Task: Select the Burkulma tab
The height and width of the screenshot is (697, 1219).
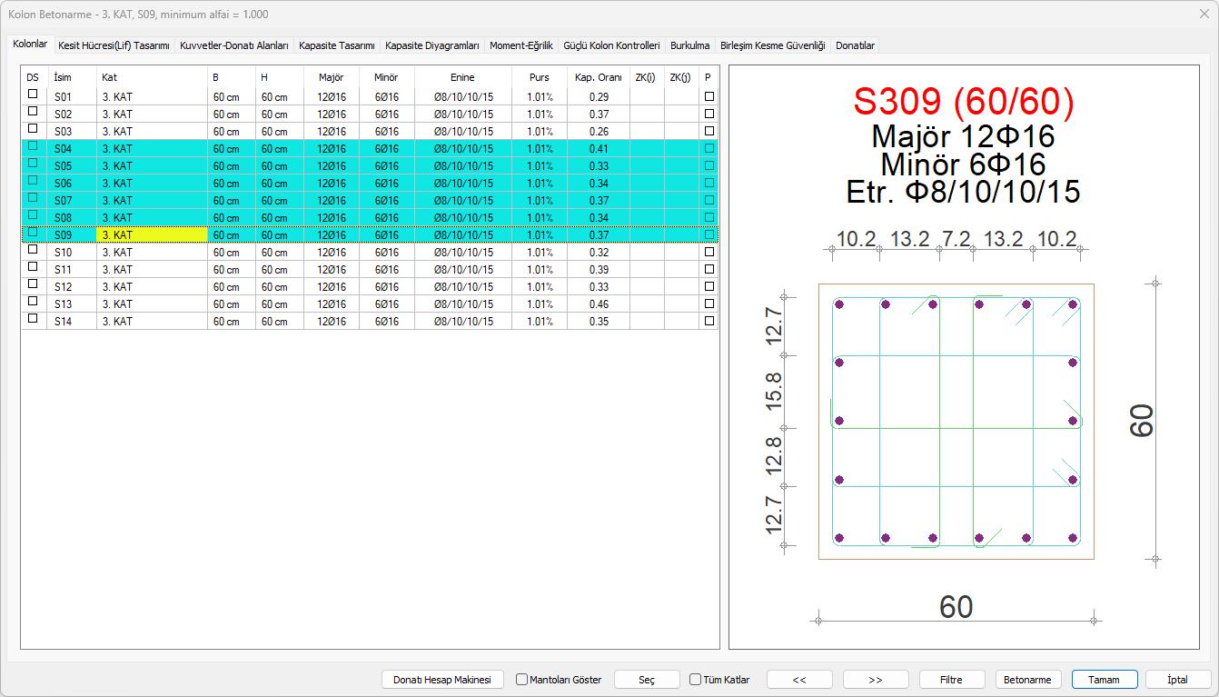Action: point(689,45)
